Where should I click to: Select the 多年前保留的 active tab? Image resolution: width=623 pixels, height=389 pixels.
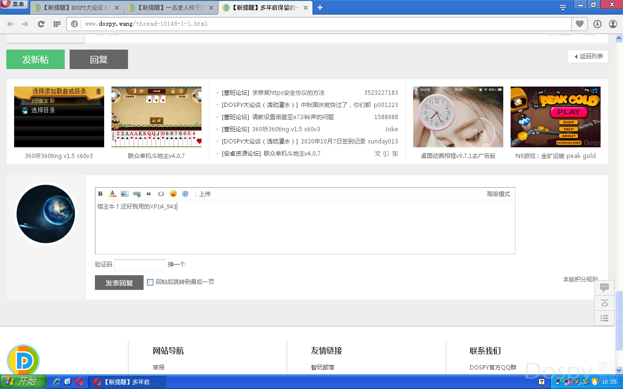tap(265, 8)
